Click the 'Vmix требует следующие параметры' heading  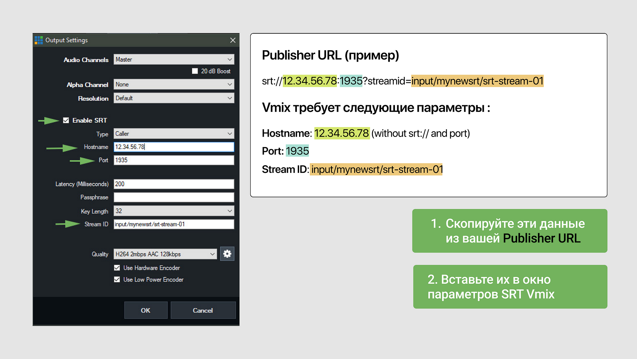(x=376, y=108)
